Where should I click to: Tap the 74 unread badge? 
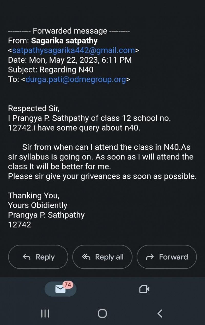[x=68, y=285]
